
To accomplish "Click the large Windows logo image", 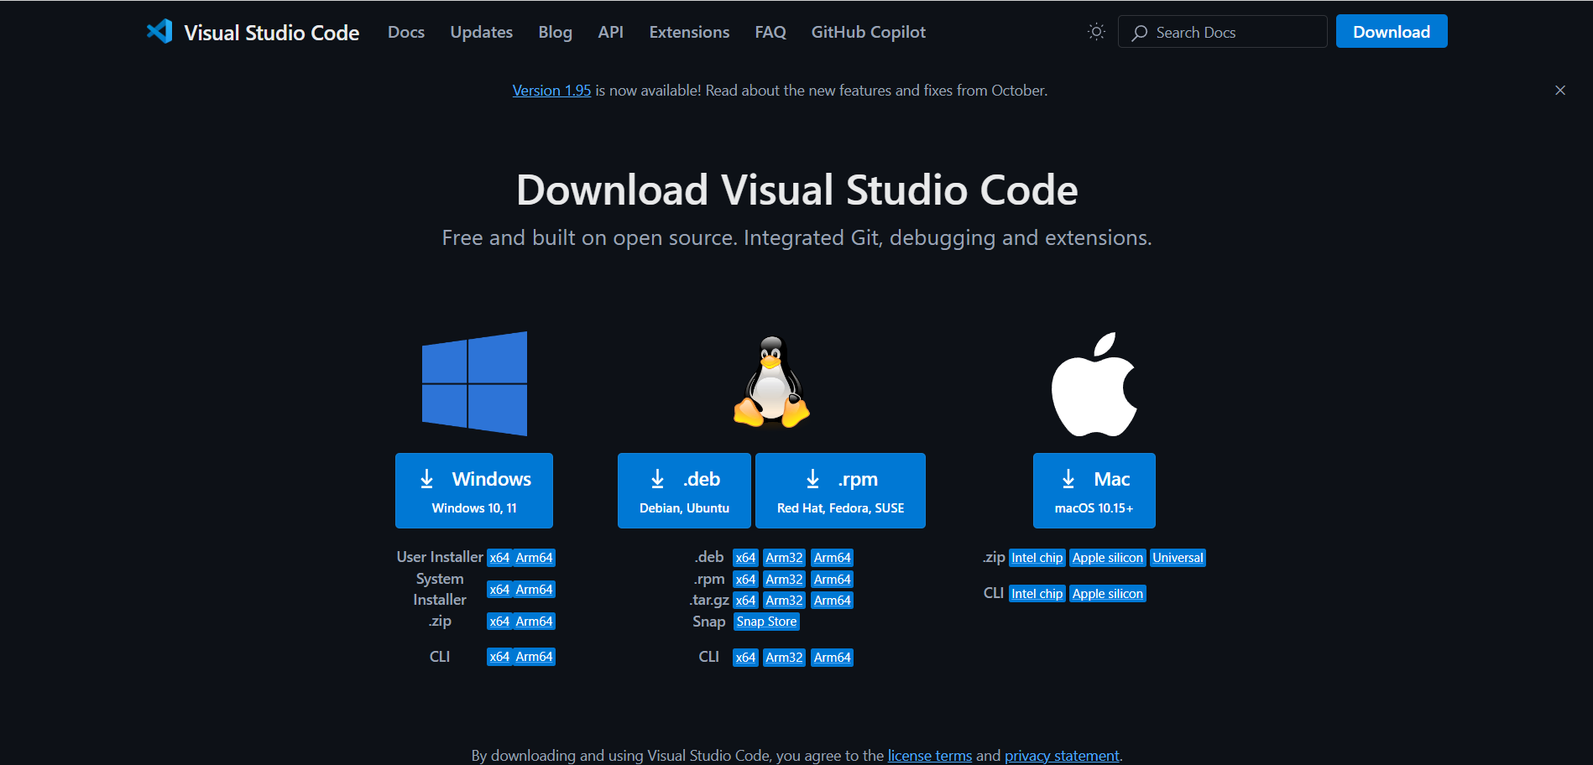I will click(x=474, y=383).
